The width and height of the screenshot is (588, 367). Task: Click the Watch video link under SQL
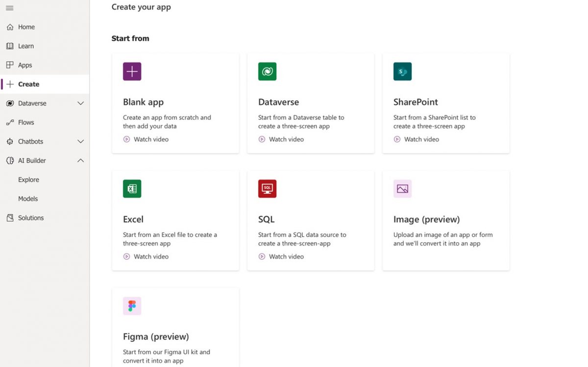pyautogui.click(x=281, y=256)
